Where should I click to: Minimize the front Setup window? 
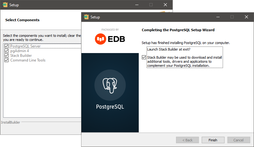pyautogui.click(x=218, y=17)
